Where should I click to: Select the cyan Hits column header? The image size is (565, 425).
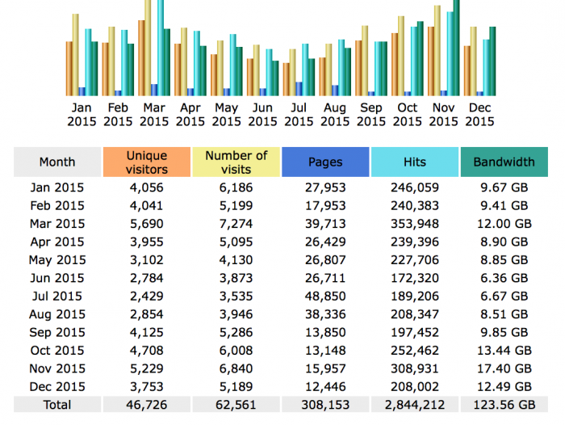point(415,162)
